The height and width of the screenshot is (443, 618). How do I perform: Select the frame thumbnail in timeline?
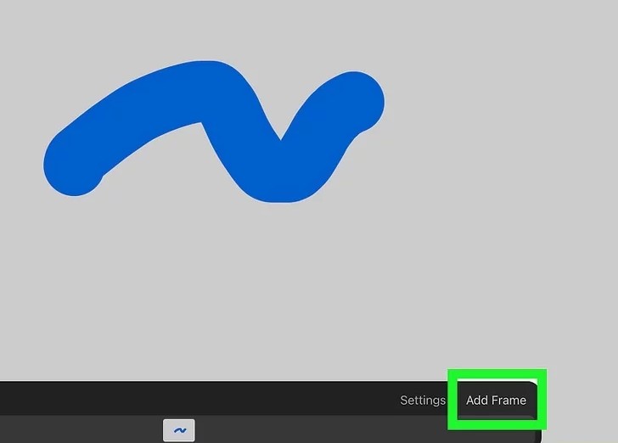pos(179,430)
